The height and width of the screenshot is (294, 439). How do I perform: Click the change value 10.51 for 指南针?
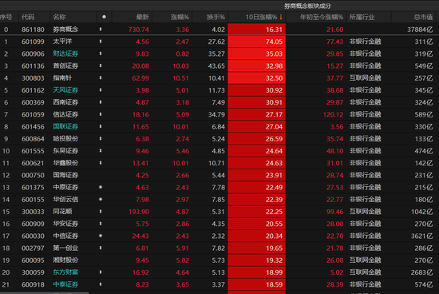(181, 78)
